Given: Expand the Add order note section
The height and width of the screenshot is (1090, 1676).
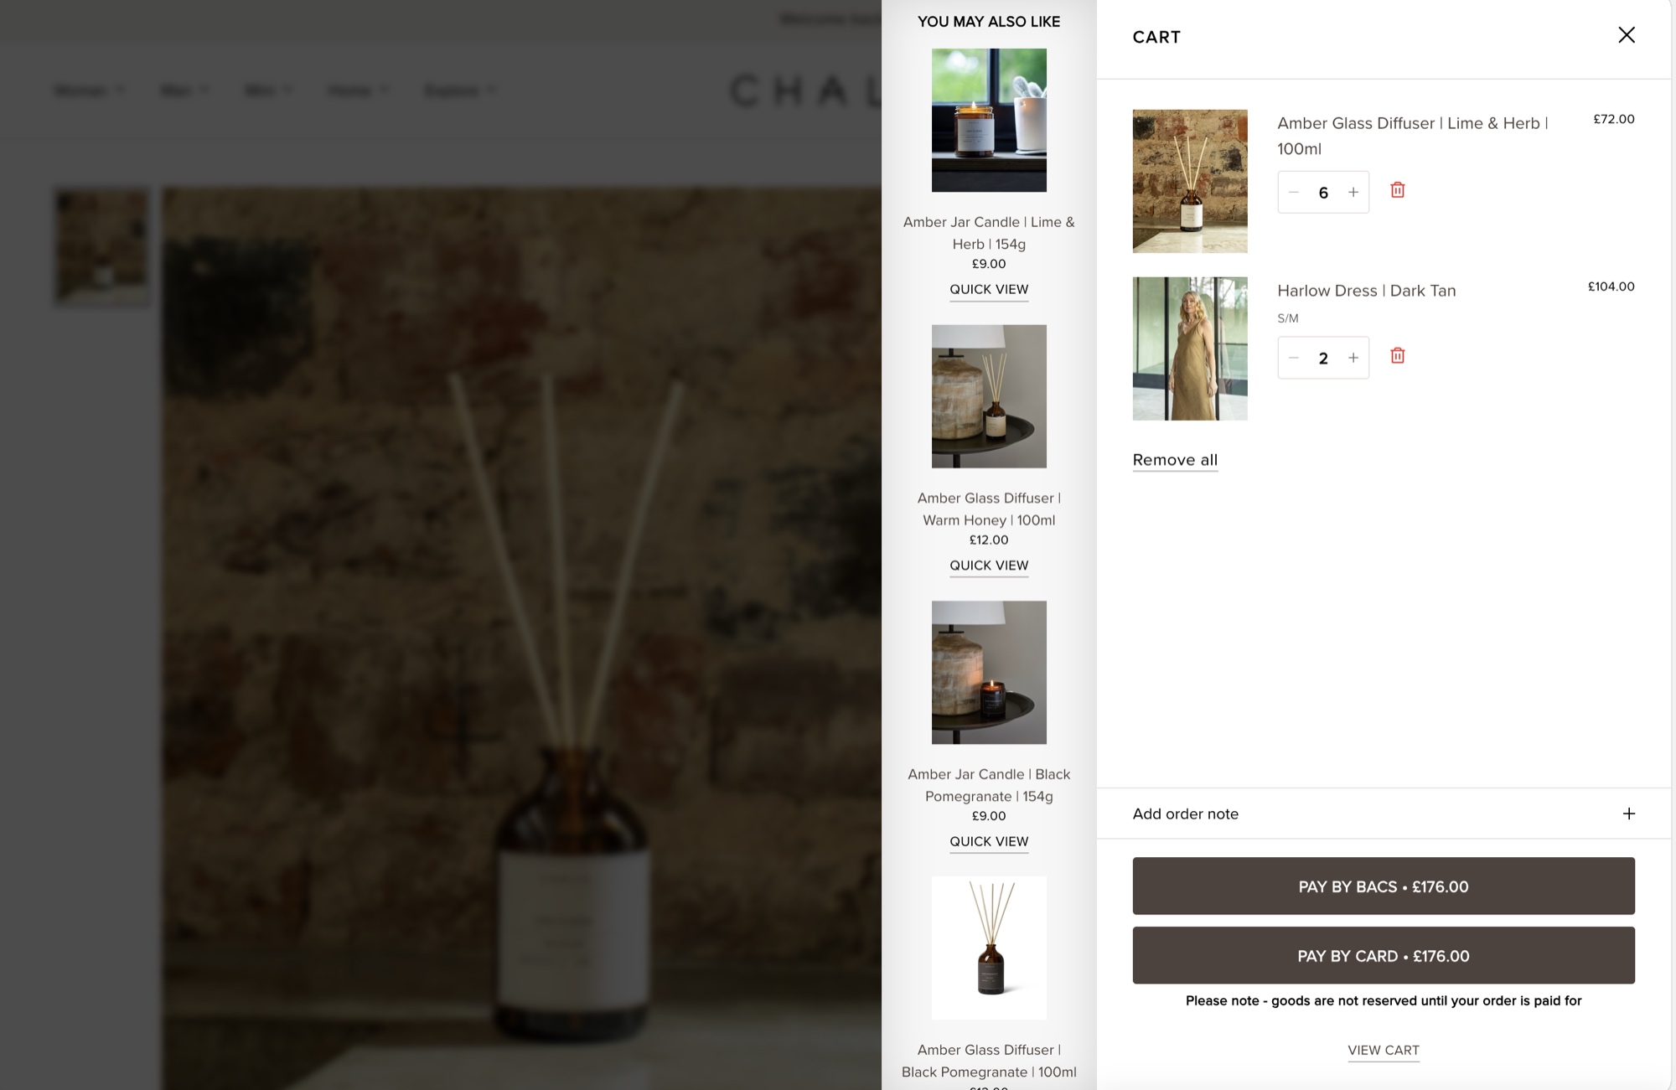Looking at the screenshot, I should click(1384, 814).
